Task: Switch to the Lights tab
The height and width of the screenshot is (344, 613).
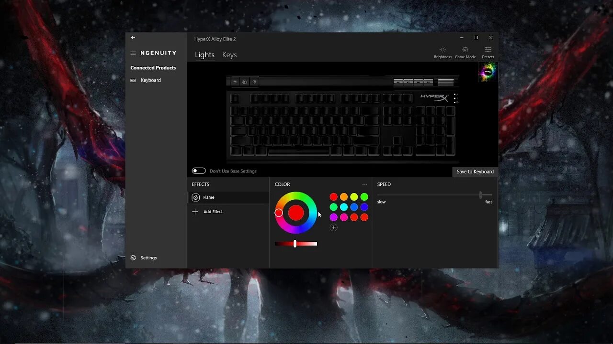Action: point(204,55)
